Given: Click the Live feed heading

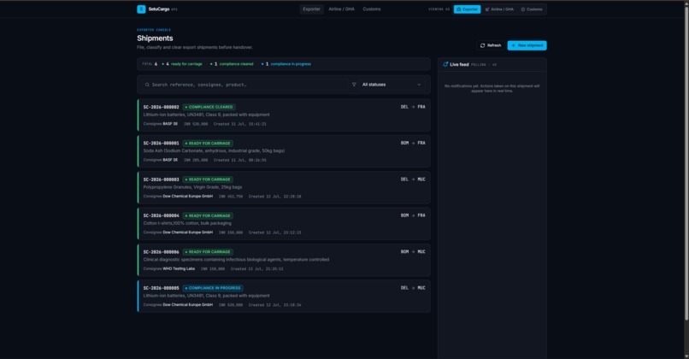Looking at the screenshot, I should [x=459, y=65].
